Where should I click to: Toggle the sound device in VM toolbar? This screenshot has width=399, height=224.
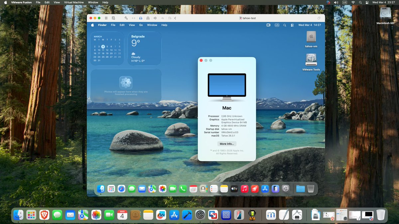[155, 18]
